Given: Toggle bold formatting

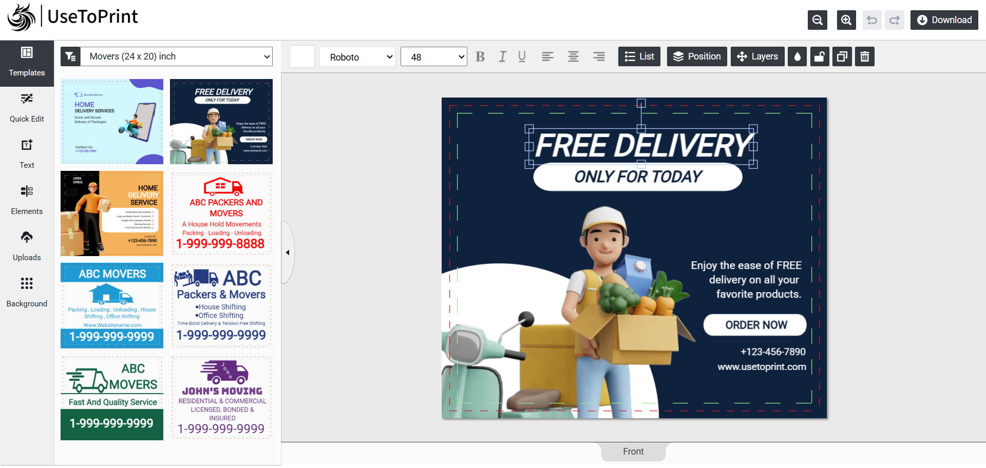Looking at the screenshot, I should 480,56.
